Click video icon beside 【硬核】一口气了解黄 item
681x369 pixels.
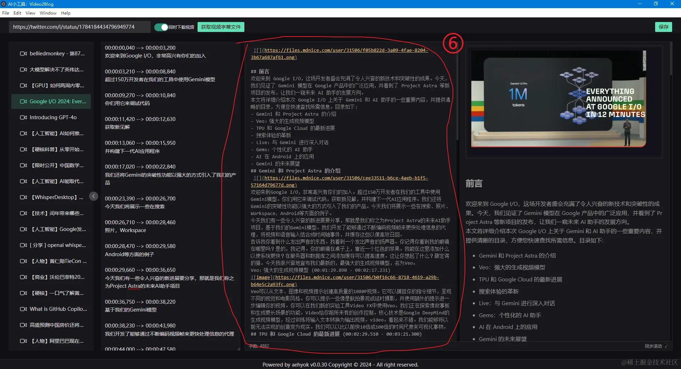coord(23,293)
